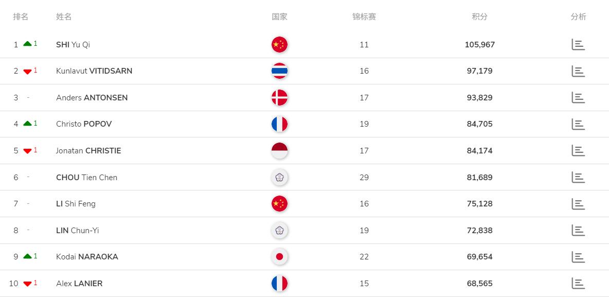Click green rank-up arrow for Christo POPOV

pos(28,124)
